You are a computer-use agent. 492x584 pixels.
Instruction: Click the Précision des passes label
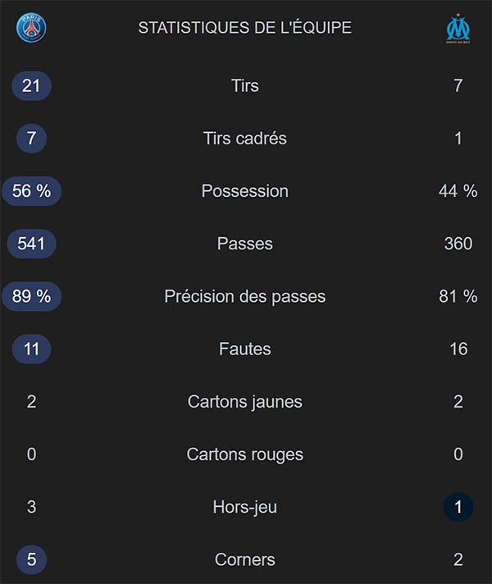click(244, 296)
